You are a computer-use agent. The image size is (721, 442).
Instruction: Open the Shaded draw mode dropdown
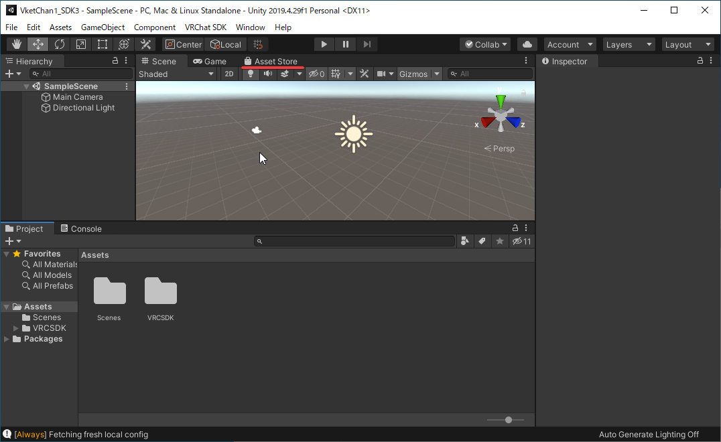tap(176, 74)
